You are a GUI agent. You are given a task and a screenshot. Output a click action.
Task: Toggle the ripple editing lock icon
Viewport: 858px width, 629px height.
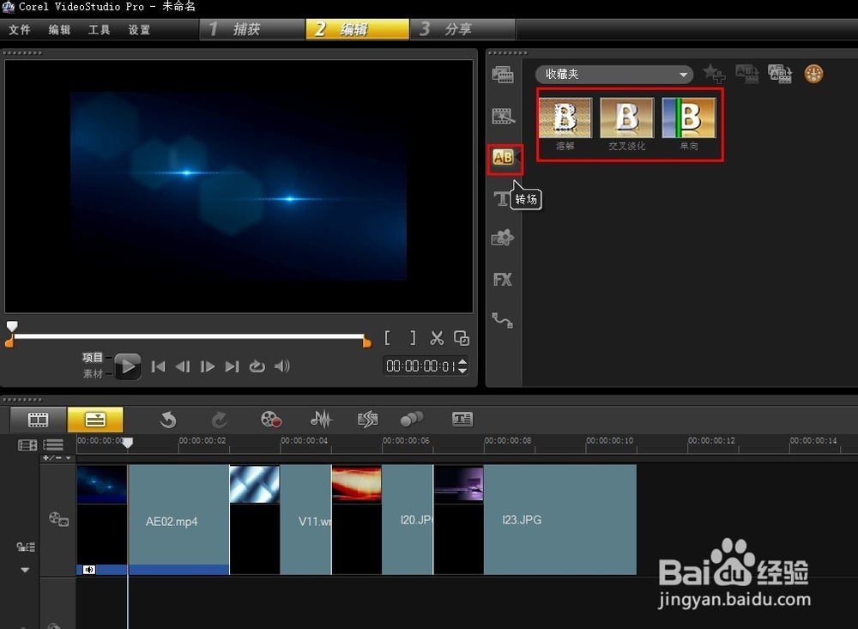coord(26,547)
